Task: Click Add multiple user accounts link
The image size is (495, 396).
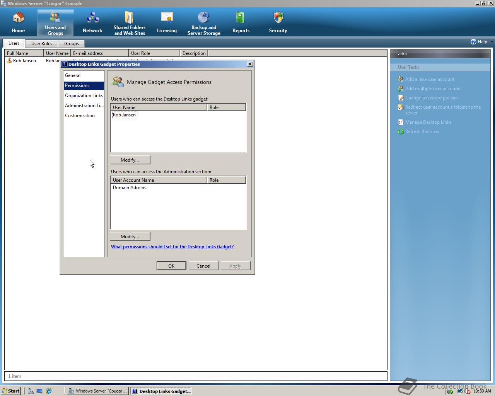Action: pos(433,89)
